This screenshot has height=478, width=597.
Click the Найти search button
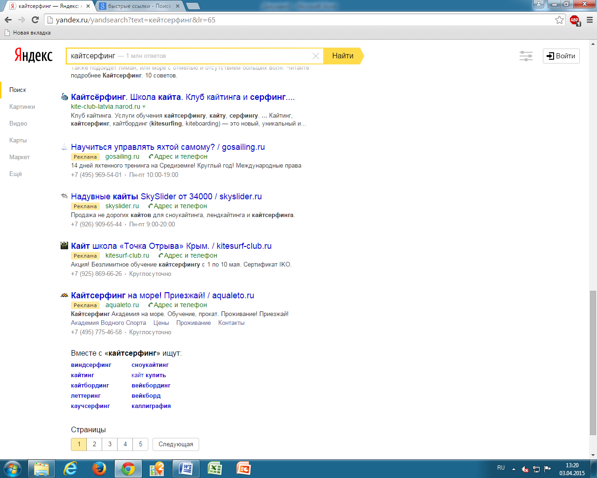pyautogui.click(x=343, y=56)
